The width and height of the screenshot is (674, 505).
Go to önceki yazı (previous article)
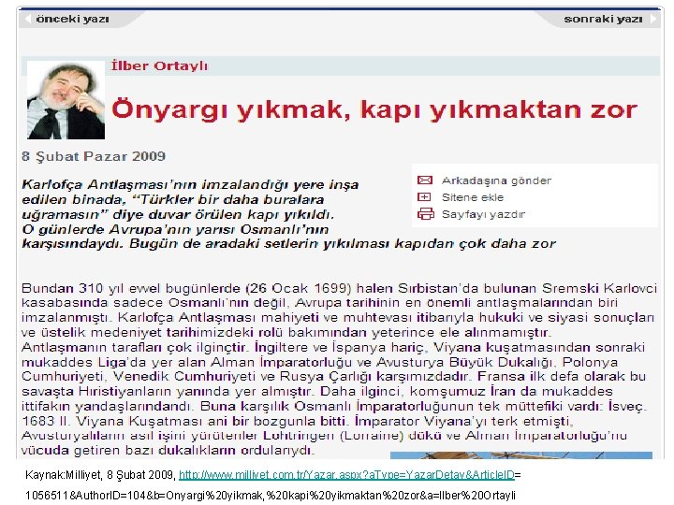pos(72,19)
